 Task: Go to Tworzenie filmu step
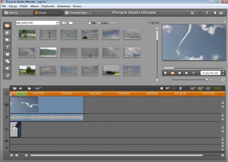coord(79,13)
